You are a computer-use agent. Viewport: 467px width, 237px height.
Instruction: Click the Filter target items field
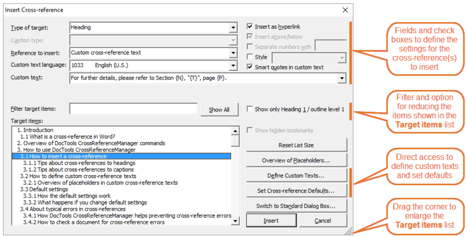134,109
